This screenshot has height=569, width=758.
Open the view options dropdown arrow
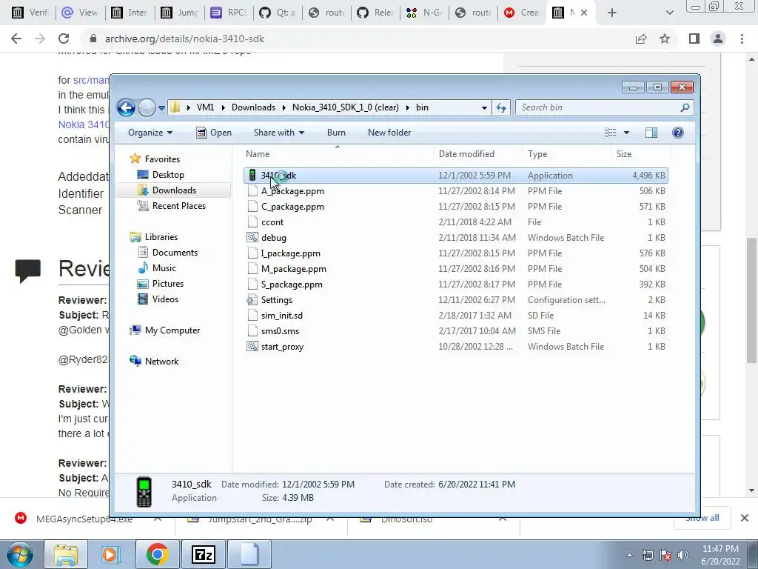pos(626,133)
